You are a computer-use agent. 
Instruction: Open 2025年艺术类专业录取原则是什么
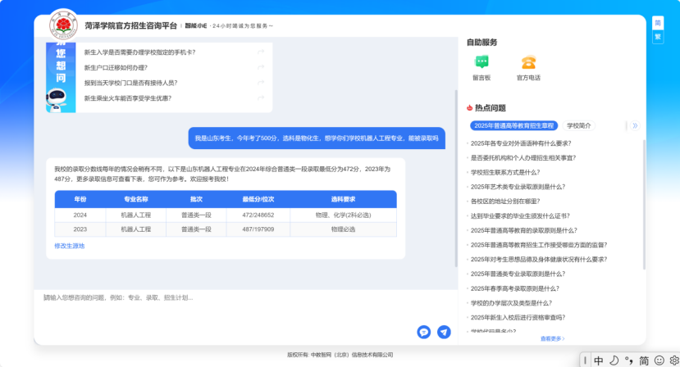(x=518, y=187)
